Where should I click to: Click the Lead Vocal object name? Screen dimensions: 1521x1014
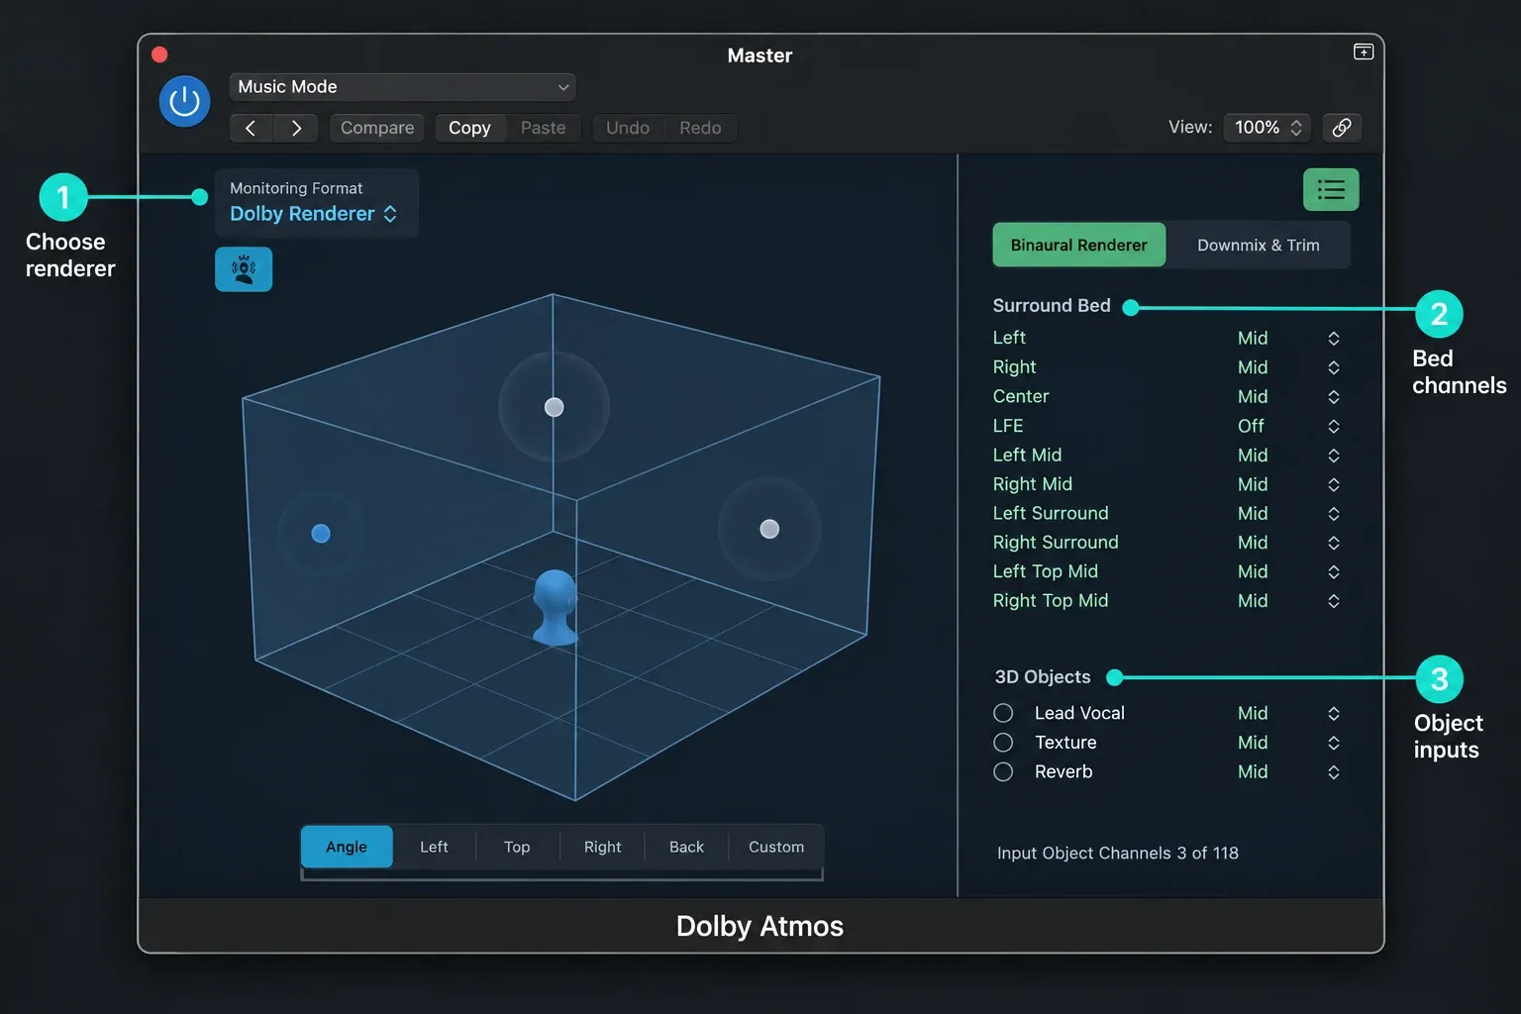[x=1079, y=713]
